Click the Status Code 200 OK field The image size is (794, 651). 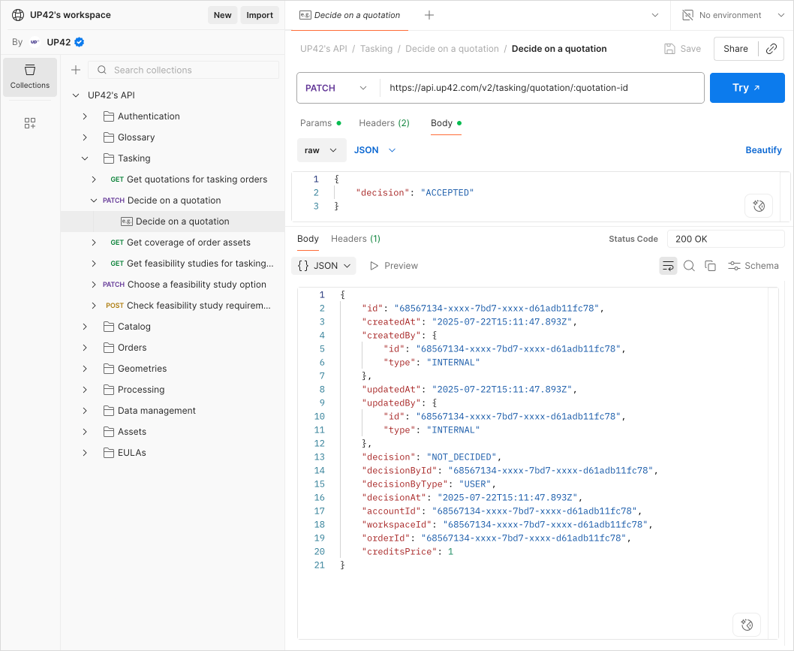point(726,239)
